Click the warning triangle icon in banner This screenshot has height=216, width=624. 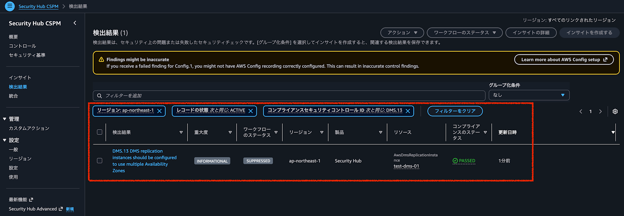click(101, 60)
